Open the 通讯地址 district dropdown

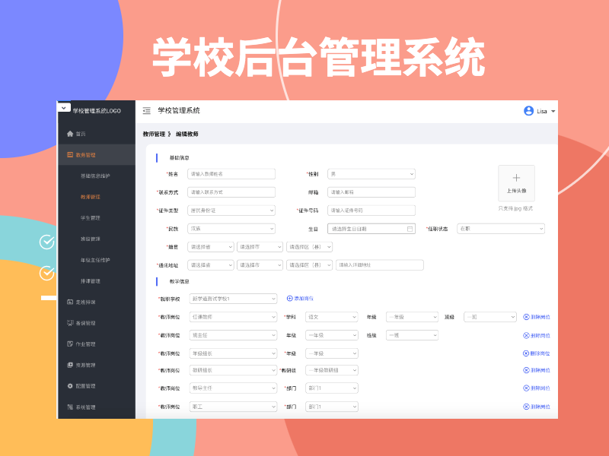coord(309,265)
